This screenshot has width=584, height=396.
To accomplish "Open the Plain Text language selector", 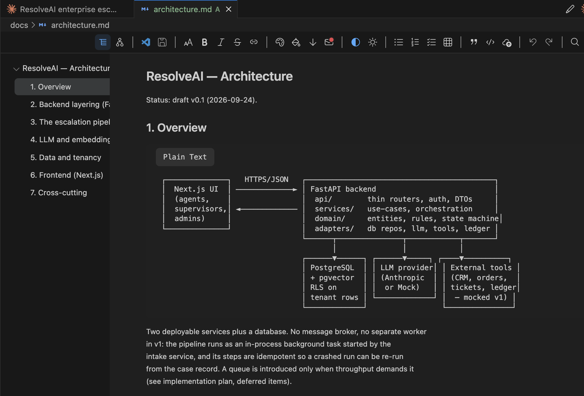I will point(185,157).
